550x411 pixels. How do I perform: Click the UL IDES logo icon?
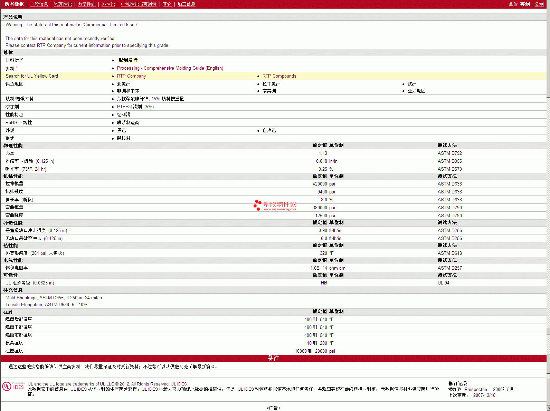pyautogui.click(x=13, y=386)
